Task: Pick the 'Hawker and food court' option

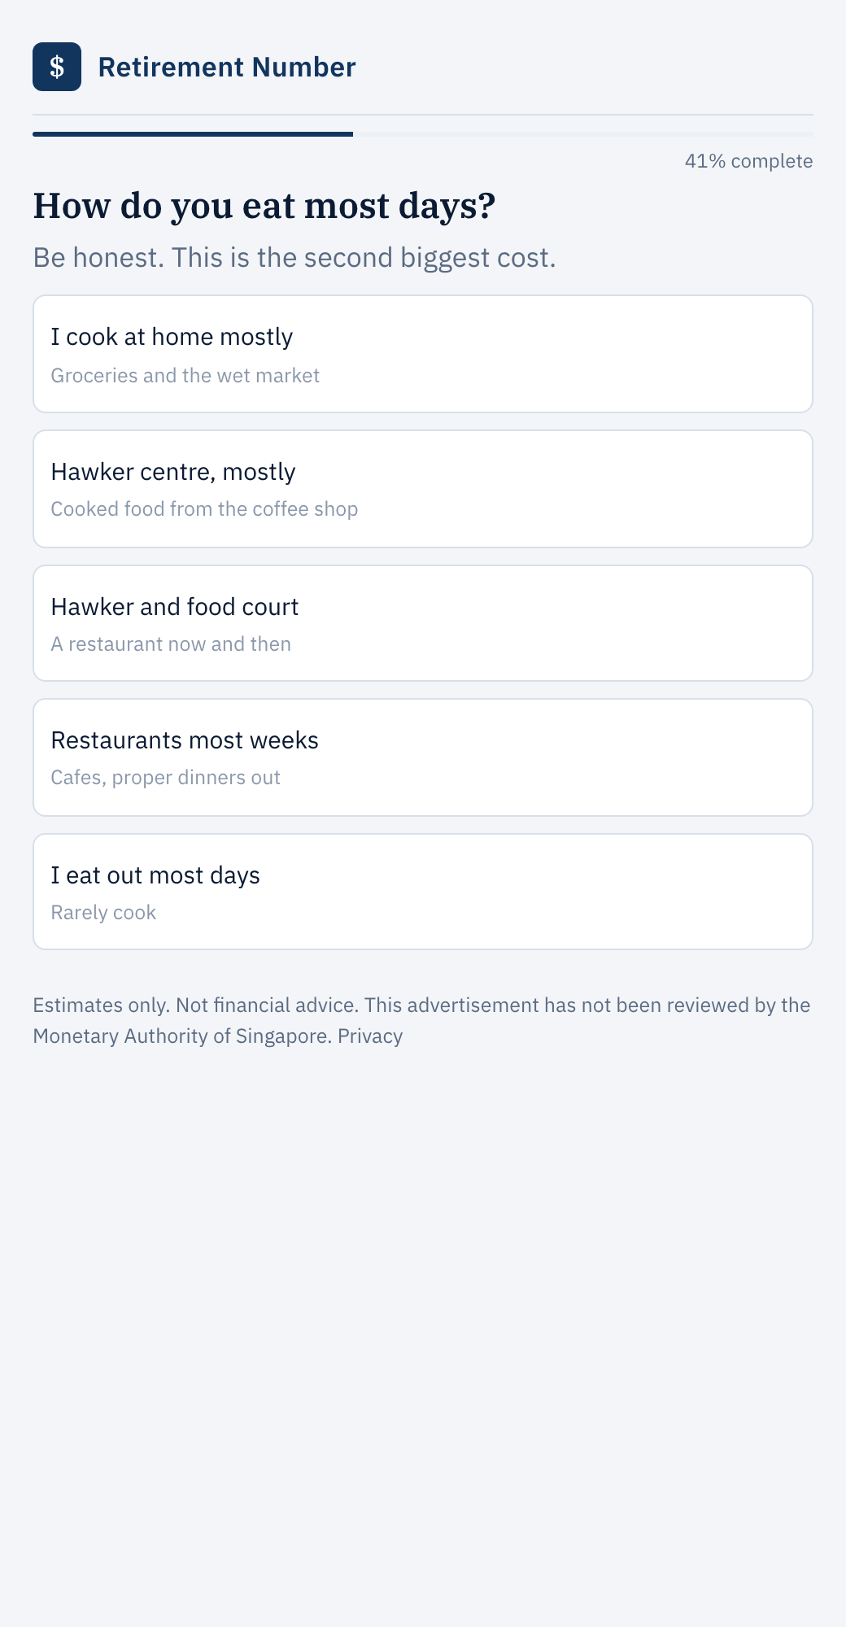Action: (423, 623)
